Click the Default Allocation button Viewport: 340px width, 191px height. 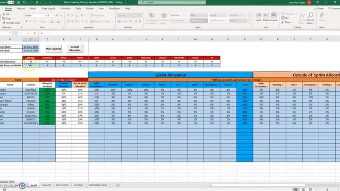tap(74, 48)
